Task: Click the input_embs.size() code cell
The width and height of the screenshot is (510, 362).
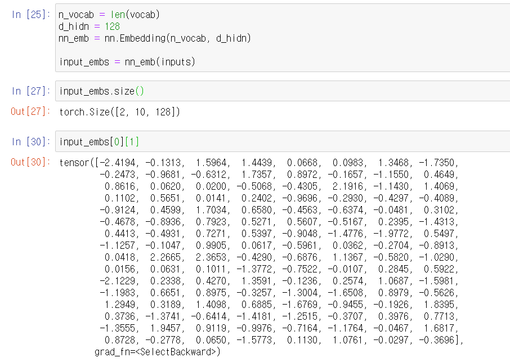Action: pos(283,91)
